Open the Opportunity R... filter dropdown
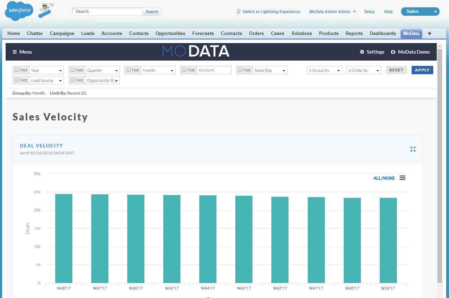This screenshot has width=449, height=298. click(x=102, y=81)
